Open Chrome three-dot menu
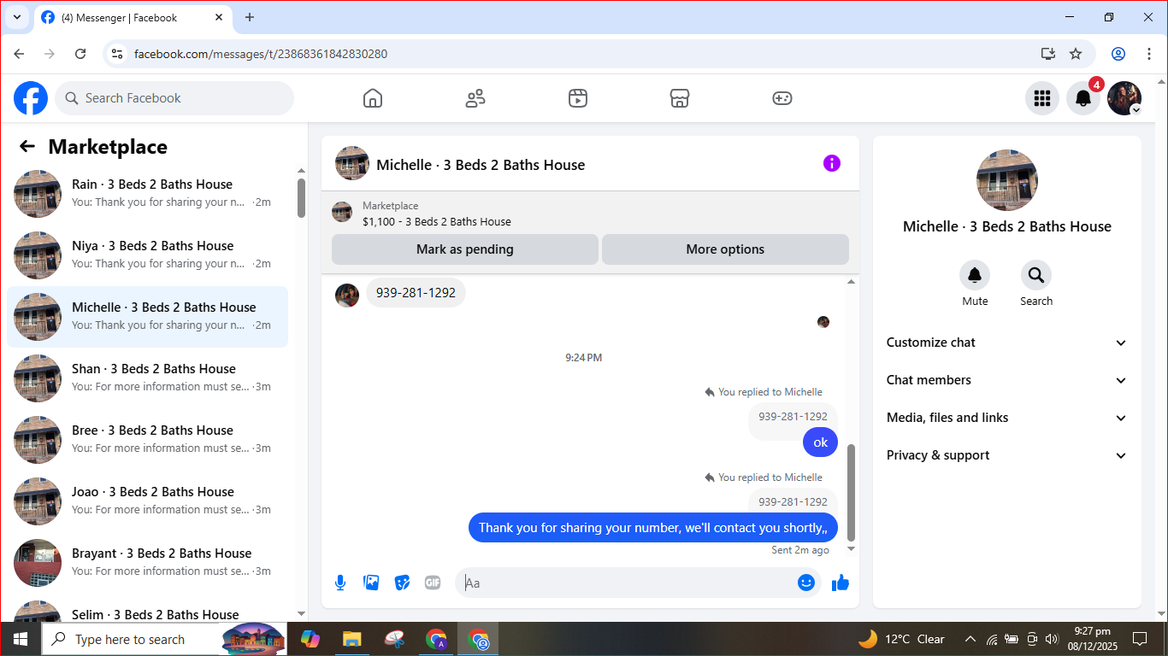Viewport: 1168px width, 656px height. coord(1149,54)
